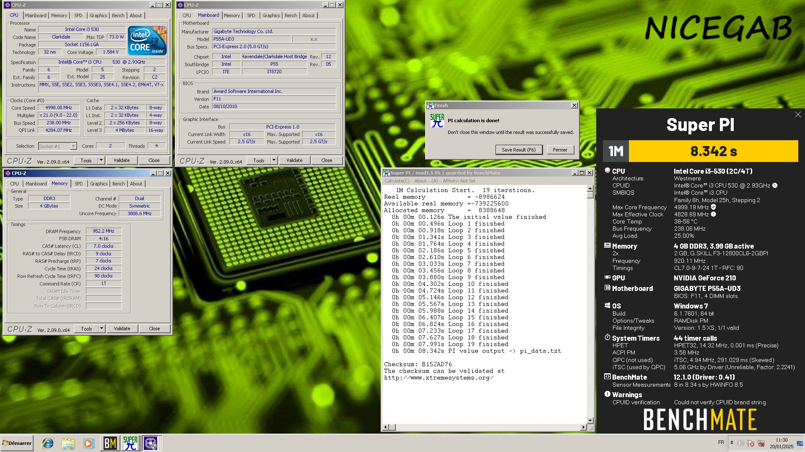
Task: Click Core Speed value 4998.08 MHz
Action: point(59,108)
